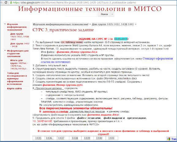The height and width of the screenshot is (142, 177).
Task: Click the page heading СУРС 3_практическое задание
Action: (x=63, y=30)
